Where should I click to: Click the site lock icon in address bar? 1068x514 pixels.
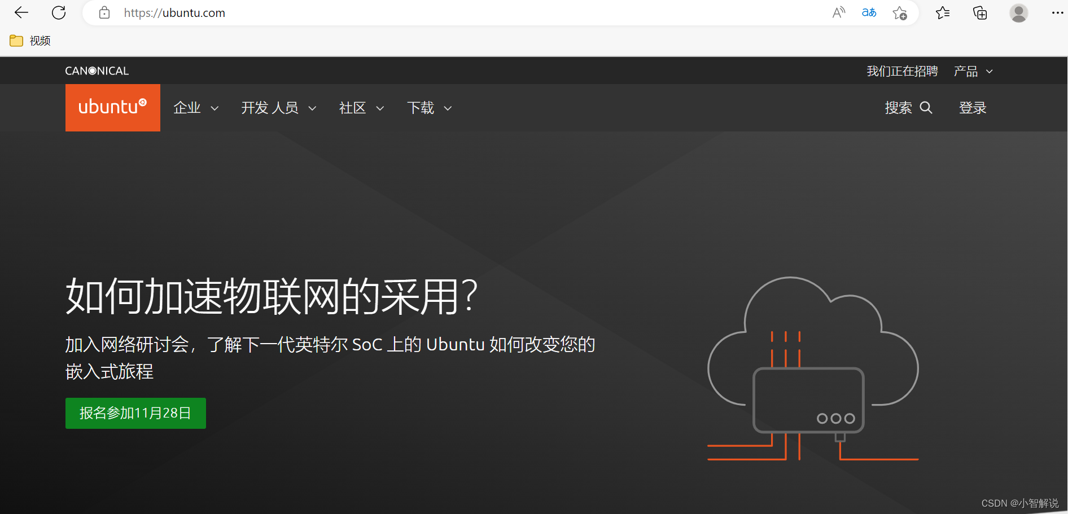[x=104, y=12]
